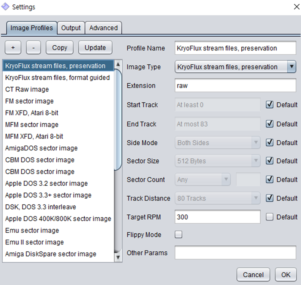Screen dimensions: 301x285
Task: Select 'FM XFD, Atari 8-bit' profile
Action: coord(58,113)
